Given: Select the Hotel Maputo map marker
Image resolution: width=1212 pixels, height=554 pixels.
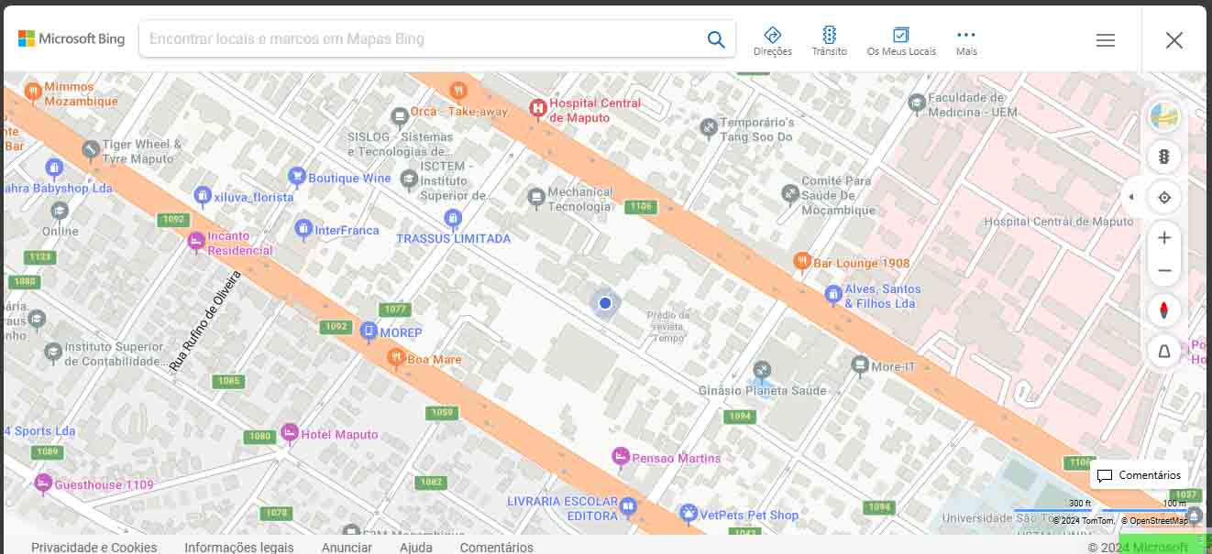Looking at the screenshot, I should pyautogui.click(x=290, y=432).
